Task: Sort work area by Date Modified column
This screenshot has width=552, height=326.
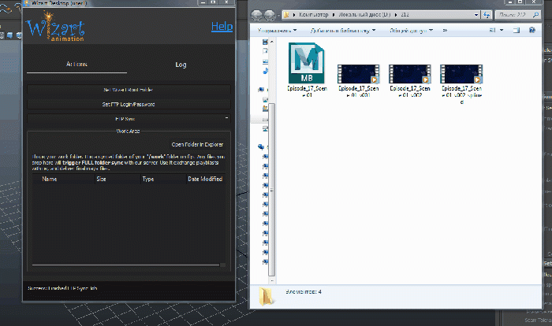Action: coord(206,179)
